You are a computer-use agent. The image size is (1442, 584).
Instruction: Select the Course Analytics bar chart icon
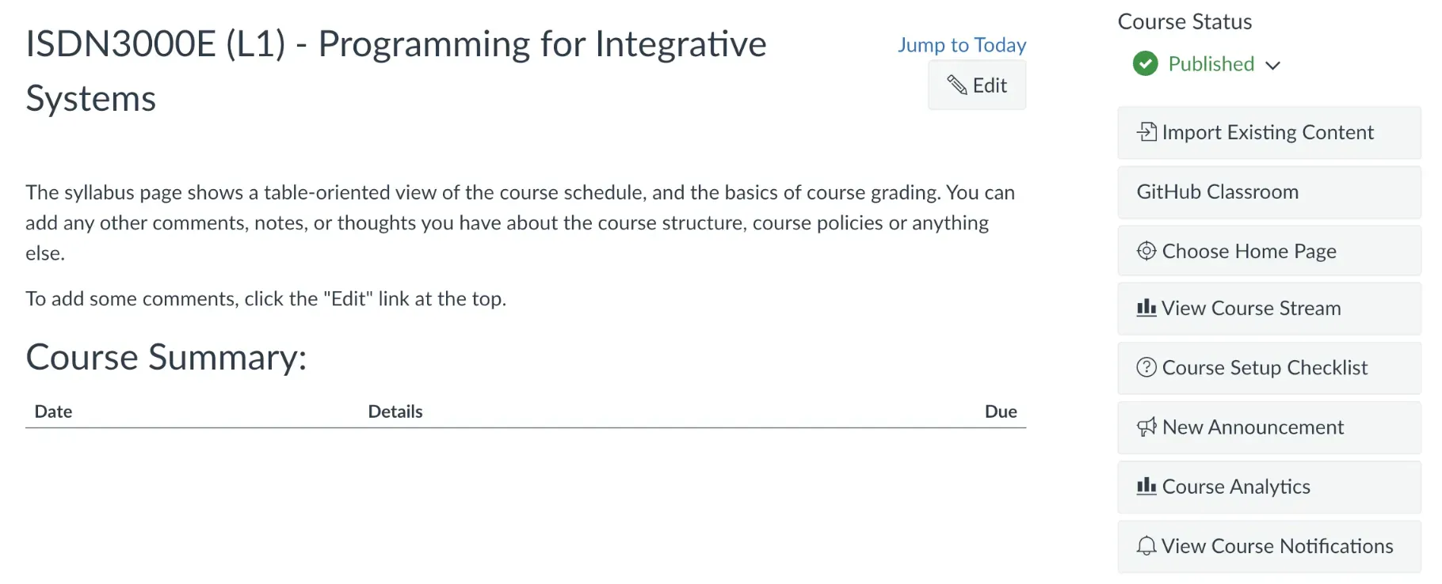click(1145, 486)
